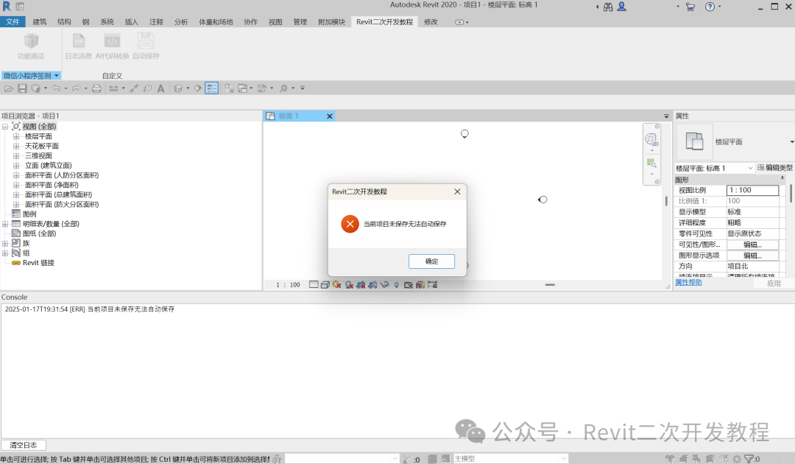Select the Aligned Dimension tool icon
Viewport: 795px width, 464px height.
134,88
